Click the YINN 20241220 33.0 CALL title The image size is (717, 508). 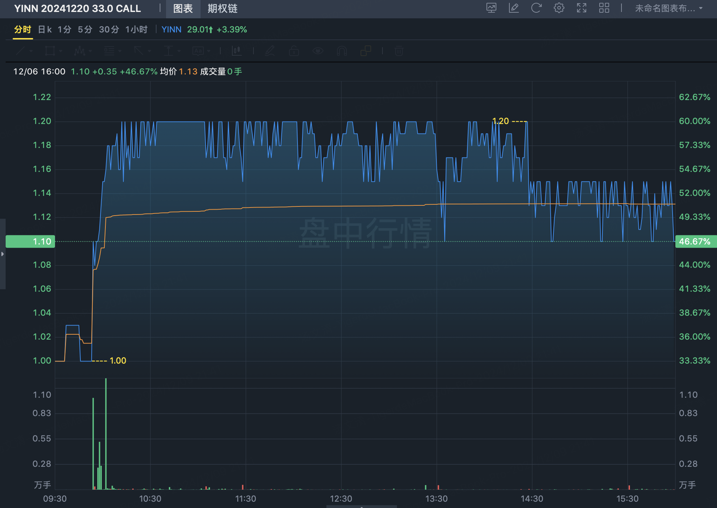tap(78, 8)
